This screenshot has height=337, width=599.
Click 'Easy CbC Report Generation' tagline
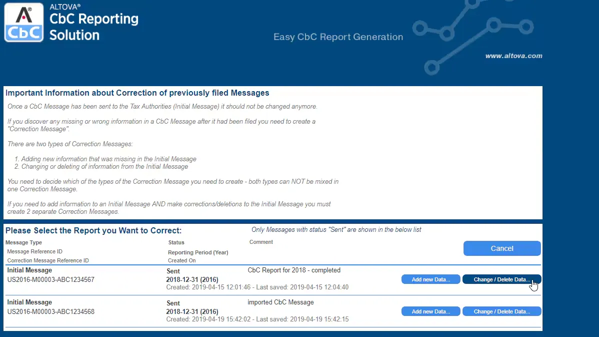pos(338,37)
